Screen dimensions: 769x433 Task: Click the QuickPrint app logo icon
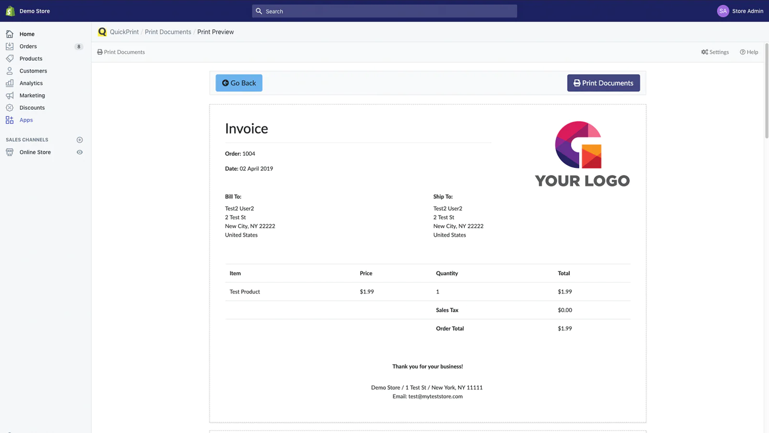102,32
